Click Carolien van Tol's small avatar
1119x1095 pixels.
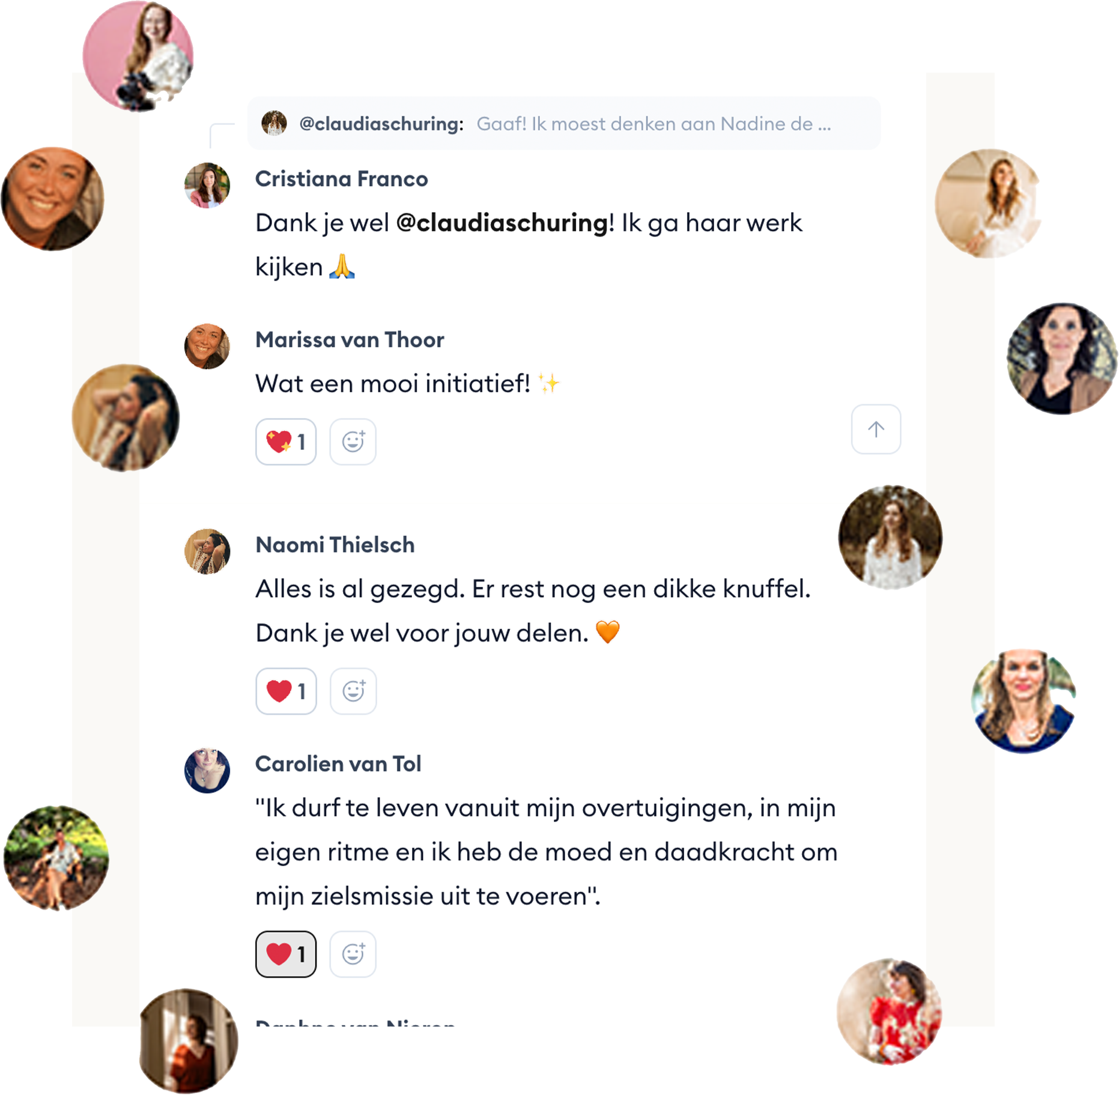207,771
